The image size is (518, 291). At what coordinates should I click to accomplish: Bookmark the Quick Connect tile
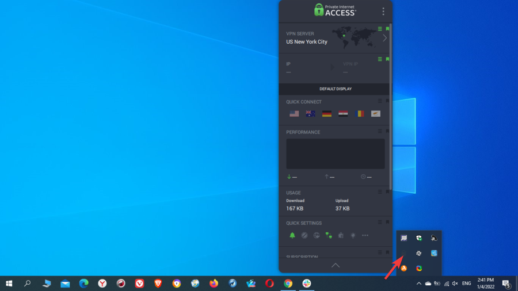click(x=388, y=101)
